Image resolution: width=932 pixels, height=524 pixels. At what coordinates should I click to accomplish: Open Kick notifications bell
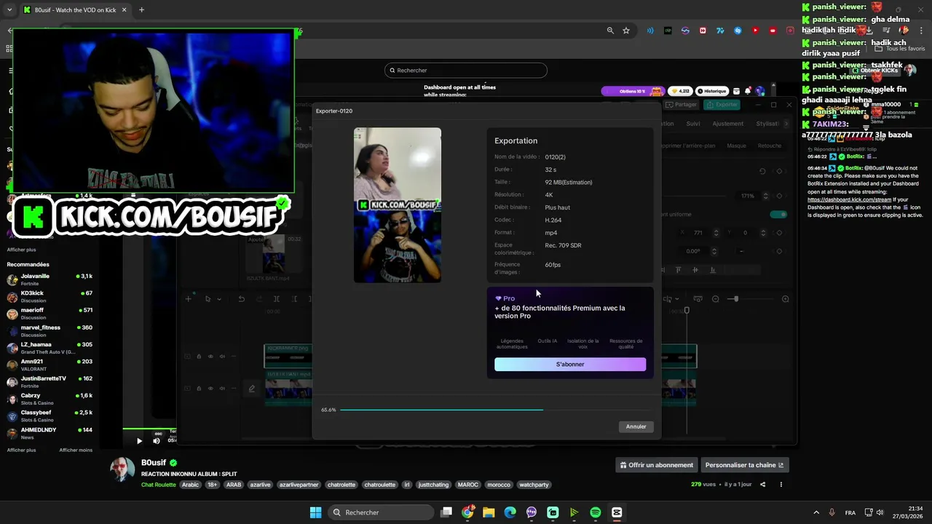click(x=748, y=91)
